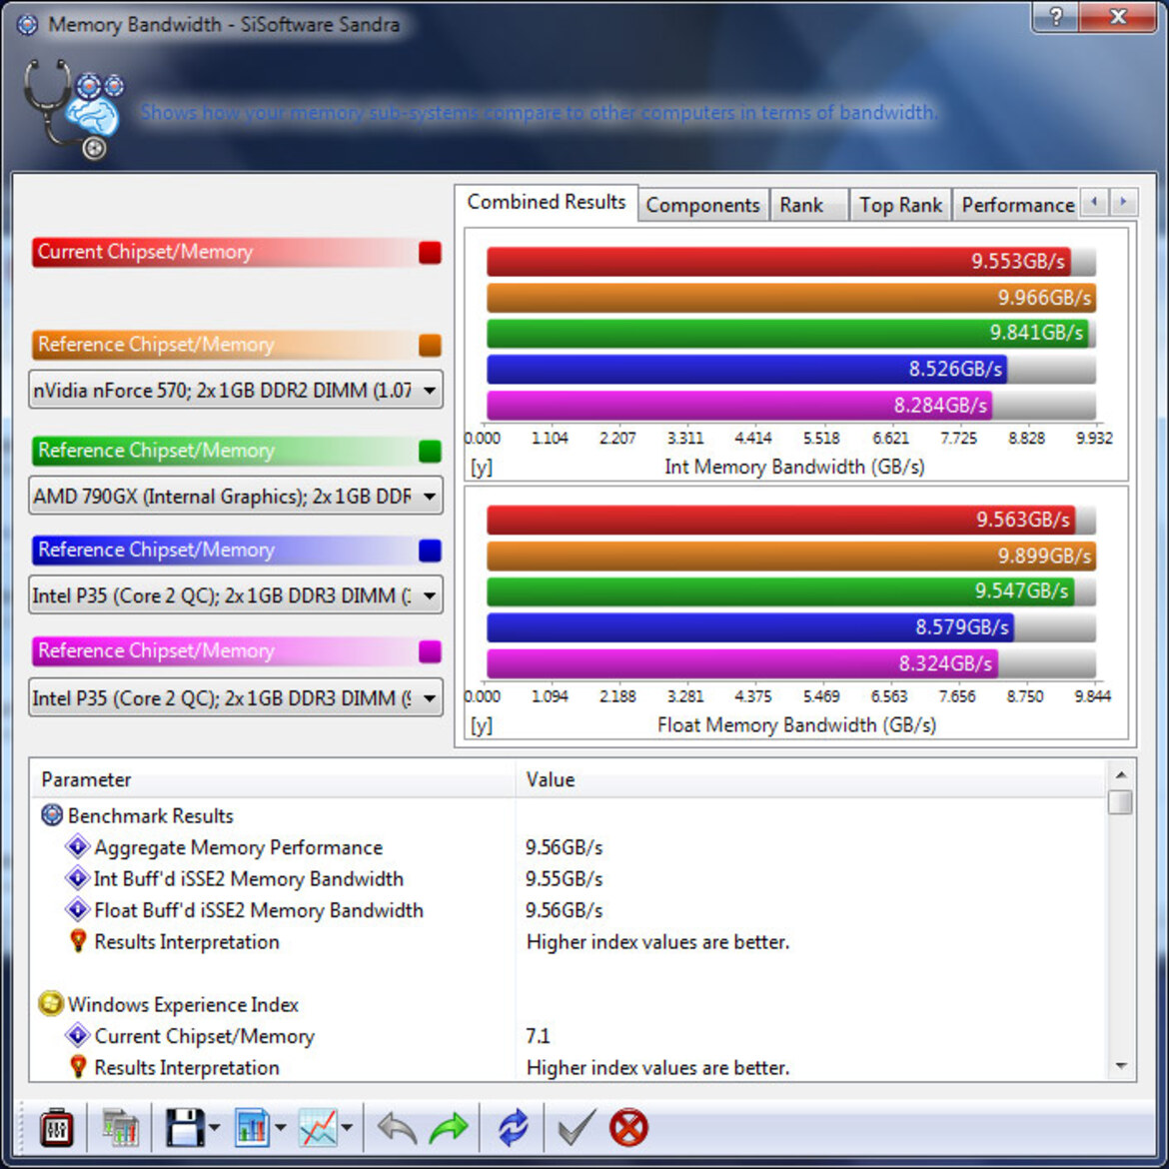1169x1169 pixels.
Task: Click the Aggregate Memory Performance diamond icon
Action: point(77,846)
